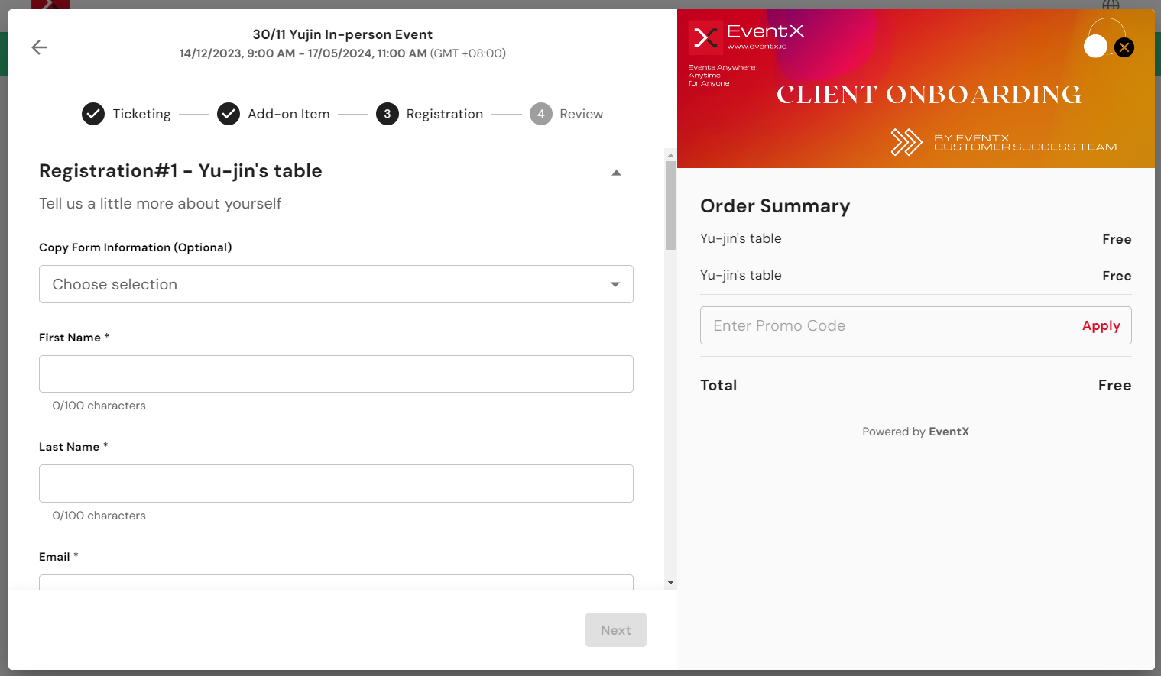This screenshot has width=1161, height=676.
Task: Click the Email input field
Action: (x=336, y=582)
